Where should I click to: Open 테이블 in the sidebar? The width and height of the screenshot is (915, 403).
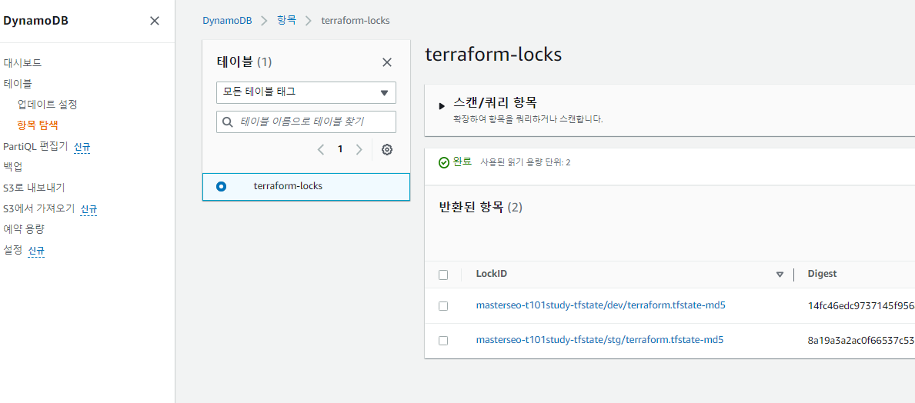pos(18,84)
